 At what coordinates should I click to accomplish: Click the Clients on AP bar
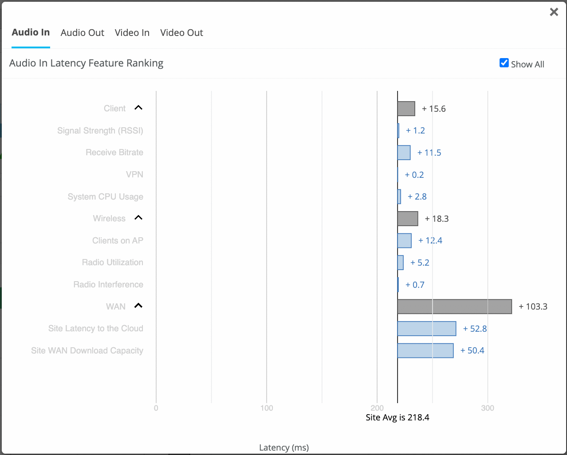(x=404, y=240)
